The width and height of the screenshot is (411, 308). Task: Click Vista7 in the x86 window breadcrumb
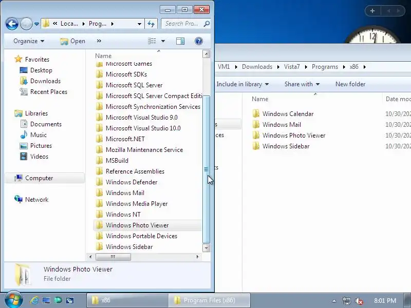pyautogui.click(x=292, y=67)
